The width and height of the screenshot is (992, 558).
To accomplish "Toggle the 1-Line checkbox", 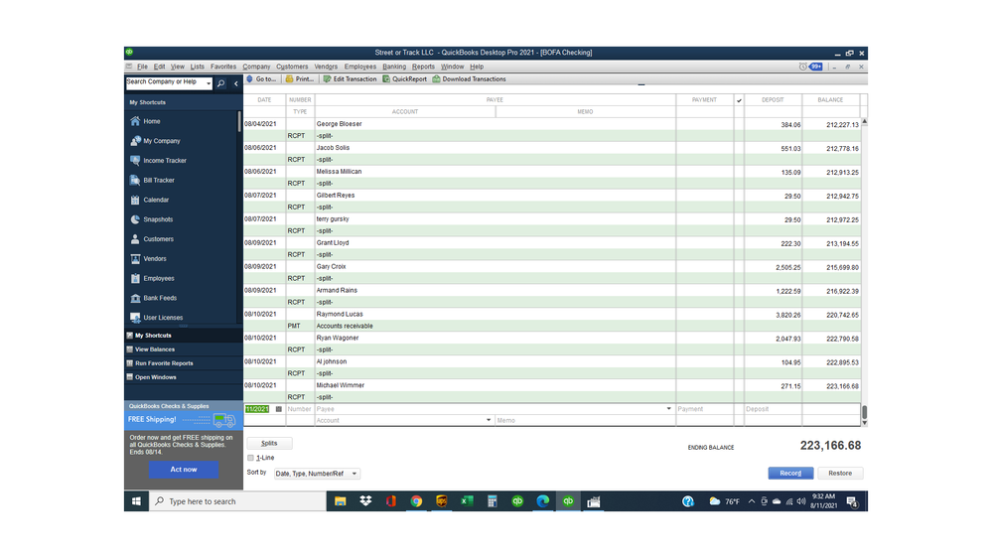I will (x=250, y=458).
